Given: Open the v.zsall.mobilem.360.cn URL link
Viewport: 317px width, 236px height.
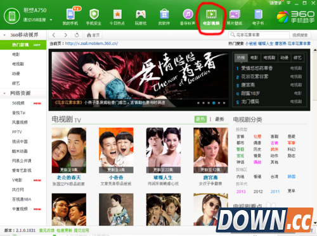Looking at the screenshot, I should coord(91,44).
